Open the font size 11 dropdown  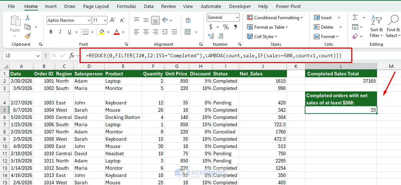105,20
